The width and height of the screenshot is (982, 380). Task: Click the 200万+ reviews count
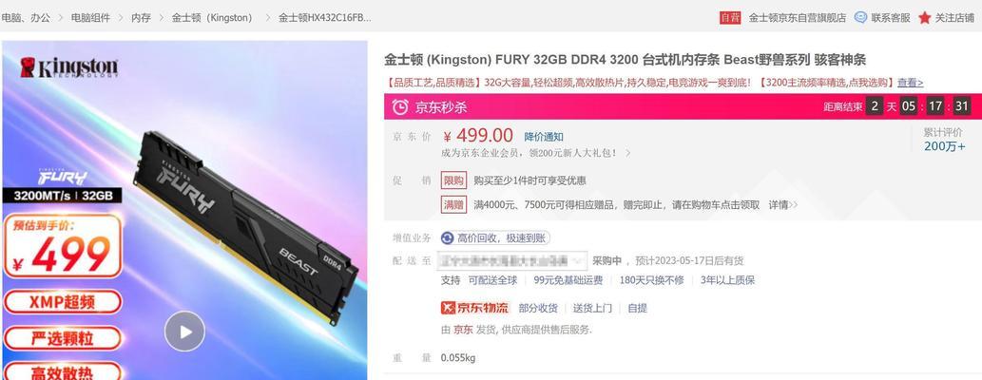[x=944, y=146]
